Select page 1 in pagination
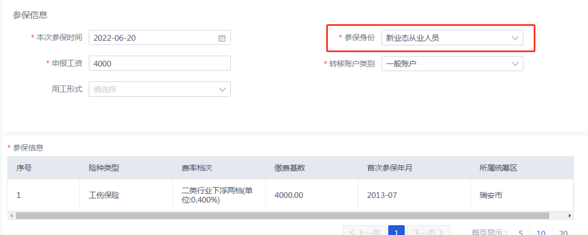This screenshot has width=588, height=235. (396, 231)
